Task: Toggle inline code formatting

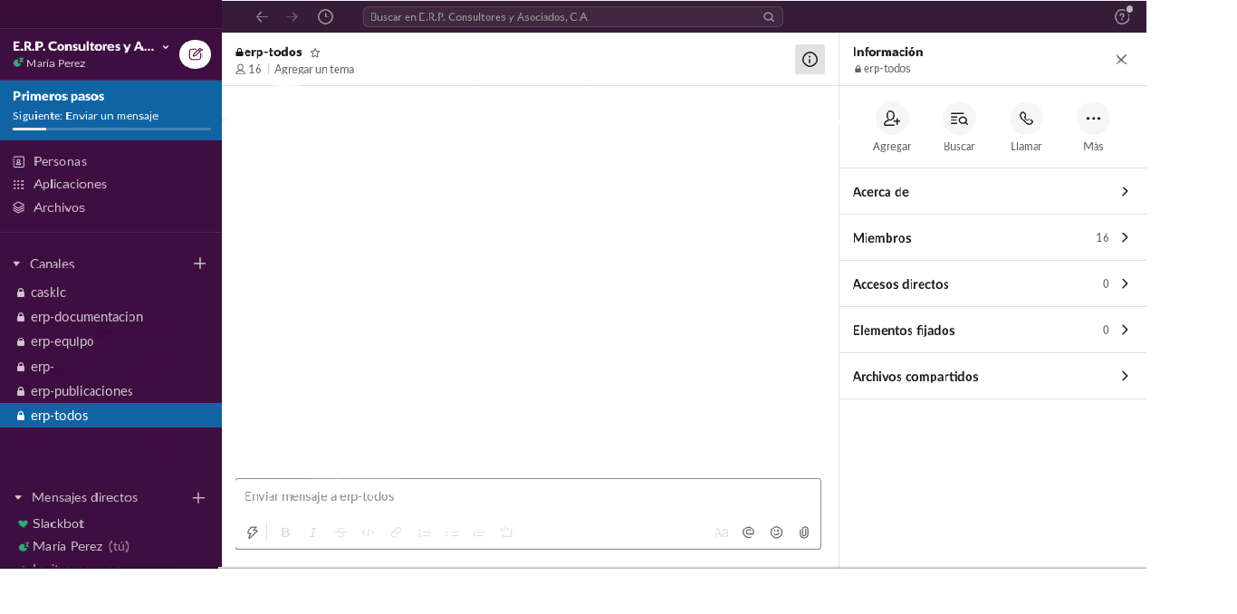Action: point(368,532)
